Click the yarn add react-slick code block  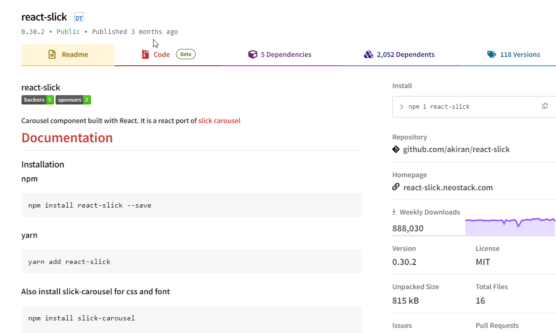(x=192, y=262)
